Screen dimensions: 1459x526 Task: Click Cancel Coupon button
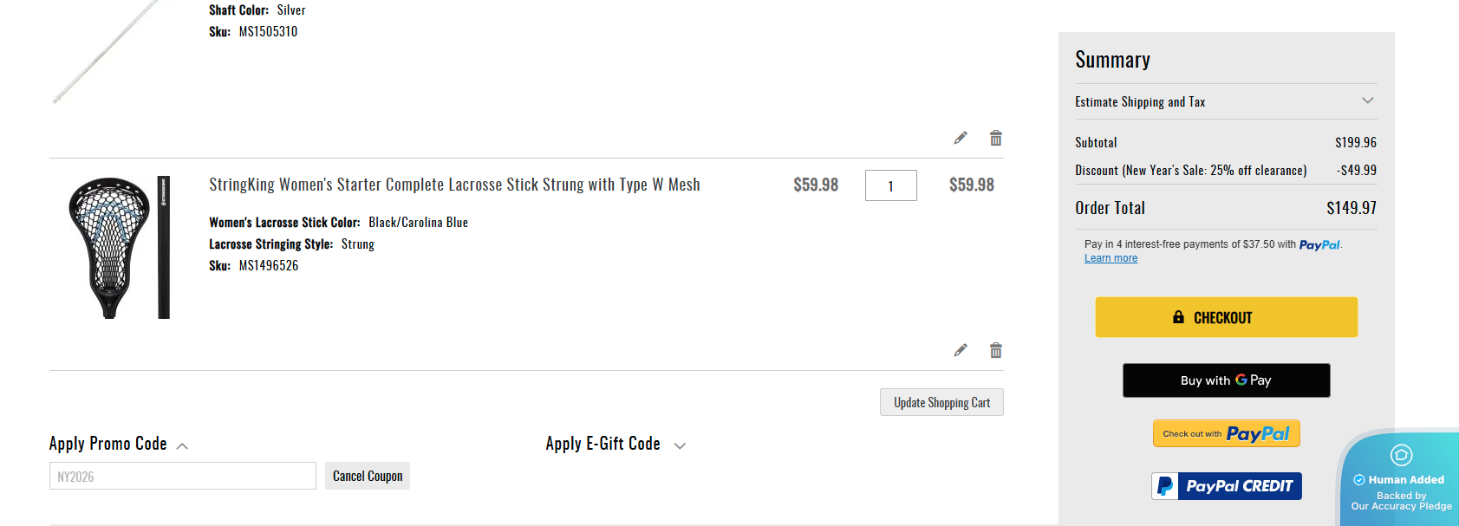(x=368, y=476)
